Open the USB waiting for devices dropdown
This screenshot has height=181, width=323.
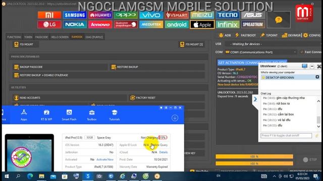point(273,44)
